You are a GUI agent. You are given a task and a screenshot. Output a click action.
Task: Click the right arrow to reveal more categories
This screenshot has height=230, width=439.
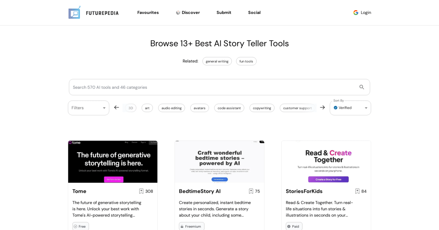[322, 108]
